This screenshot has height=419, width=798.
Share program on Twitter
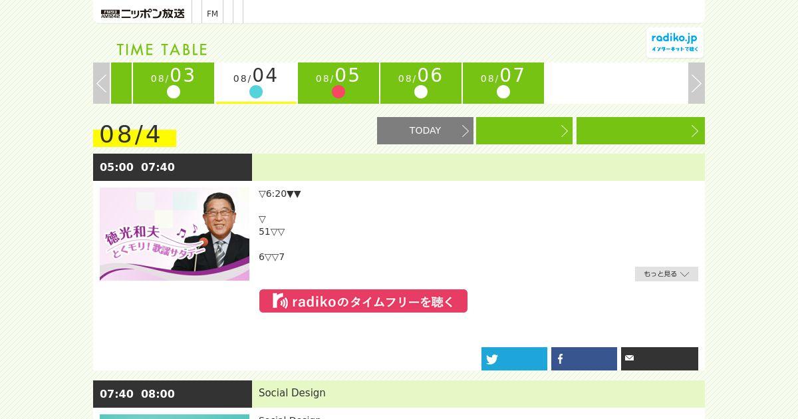point(514,358)
